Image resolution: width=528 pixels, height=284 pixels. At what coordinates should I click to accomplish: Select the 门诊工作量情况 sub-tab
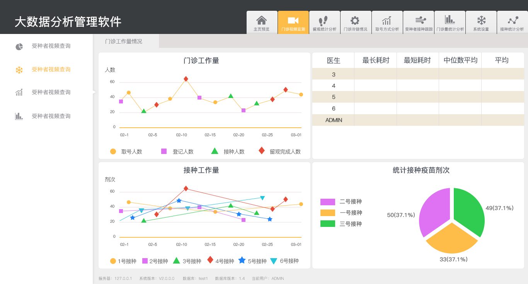[x=126, y=41]
